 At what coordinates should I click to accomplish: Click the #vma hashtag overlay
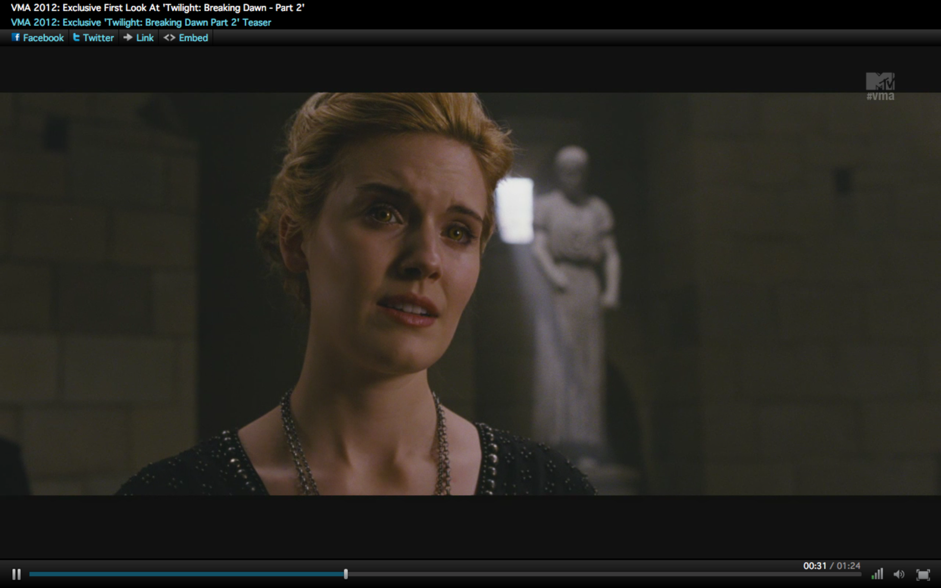[880, 97]
